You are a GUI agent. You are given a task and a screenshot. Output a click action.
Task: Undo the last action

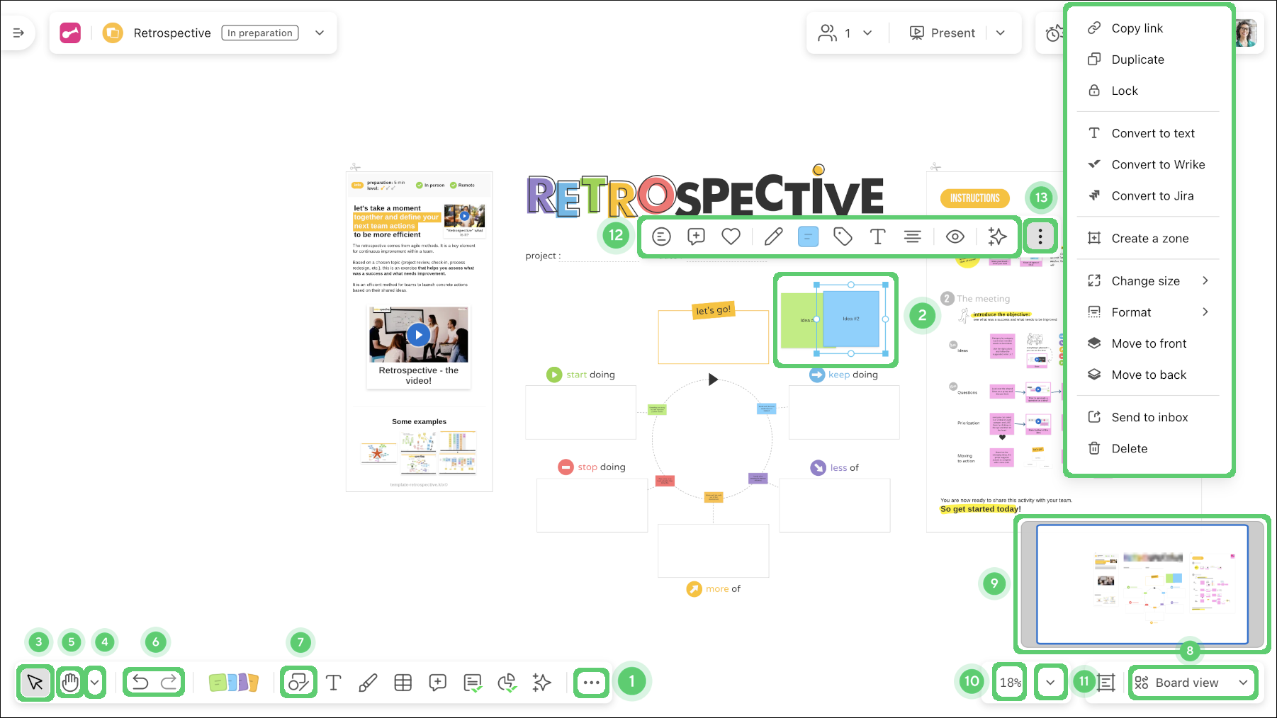pyautogui.click(x=140, y=680)
